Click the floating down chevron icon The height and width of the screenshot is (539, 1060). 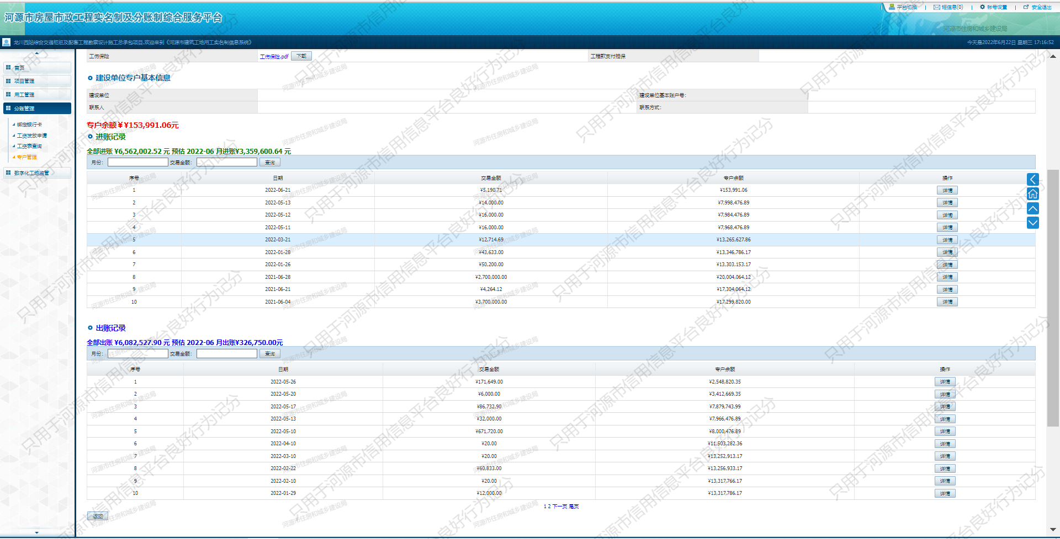1033,223
